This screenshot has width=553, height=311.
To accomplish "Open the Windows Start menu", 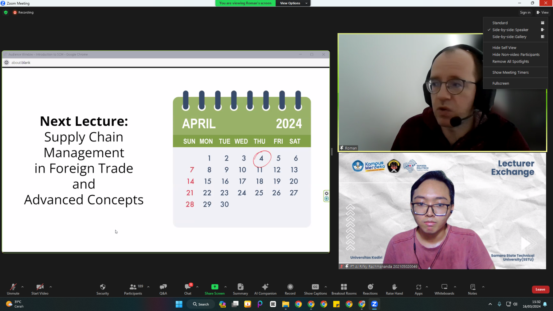I will click(x=179, y=304).
